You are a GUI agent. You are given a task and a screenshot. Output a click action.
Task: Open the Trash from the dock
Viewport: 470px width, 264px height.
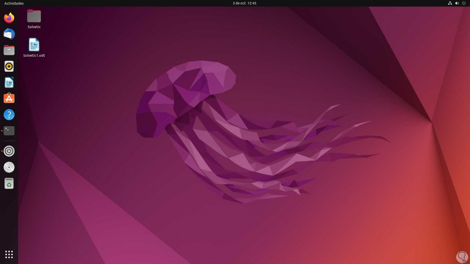click(9, 183)
